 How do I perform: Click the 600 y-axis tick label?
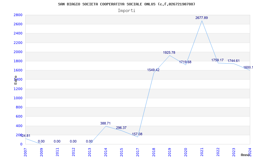tap(19, 116)
